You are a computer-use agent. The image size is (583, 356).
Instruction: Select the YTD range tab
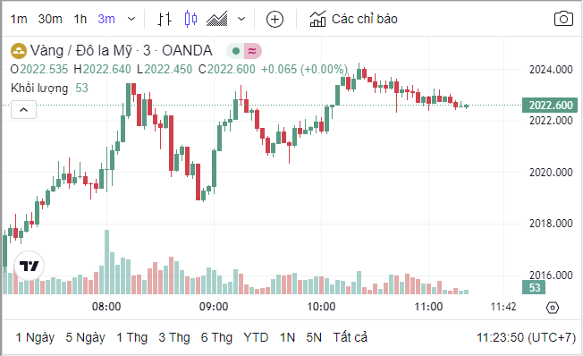click(x=256, y=337)
